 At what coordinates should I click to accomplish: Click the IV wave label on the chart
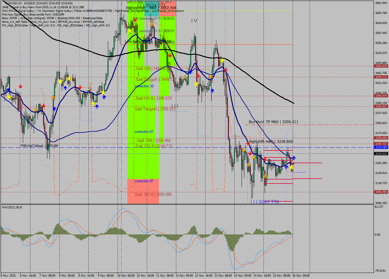[194, 21]
